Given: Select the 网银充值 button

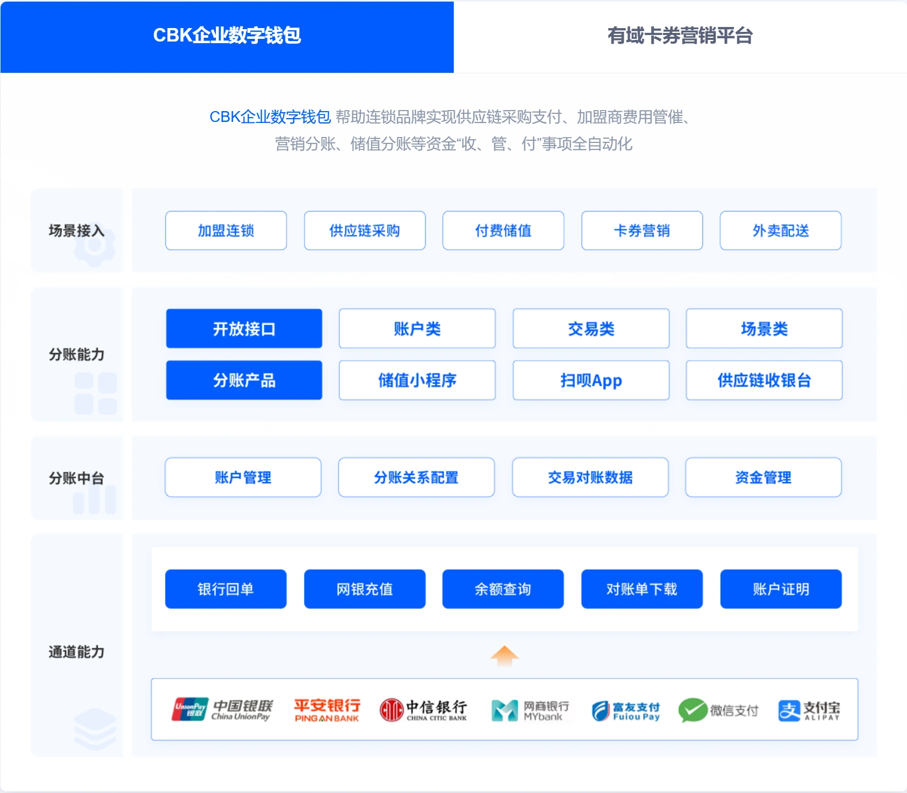Looking at the screenshot, I should click(365, 589).
